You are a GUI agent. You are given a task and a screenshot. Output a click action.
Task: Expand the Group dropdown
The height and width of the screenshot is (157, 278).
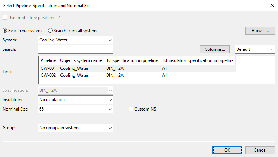(75, 128)
